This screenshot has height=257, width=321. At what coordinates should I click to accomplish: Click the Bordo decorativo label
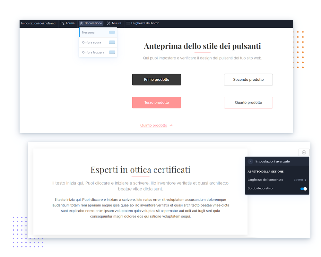click(260, 188)
